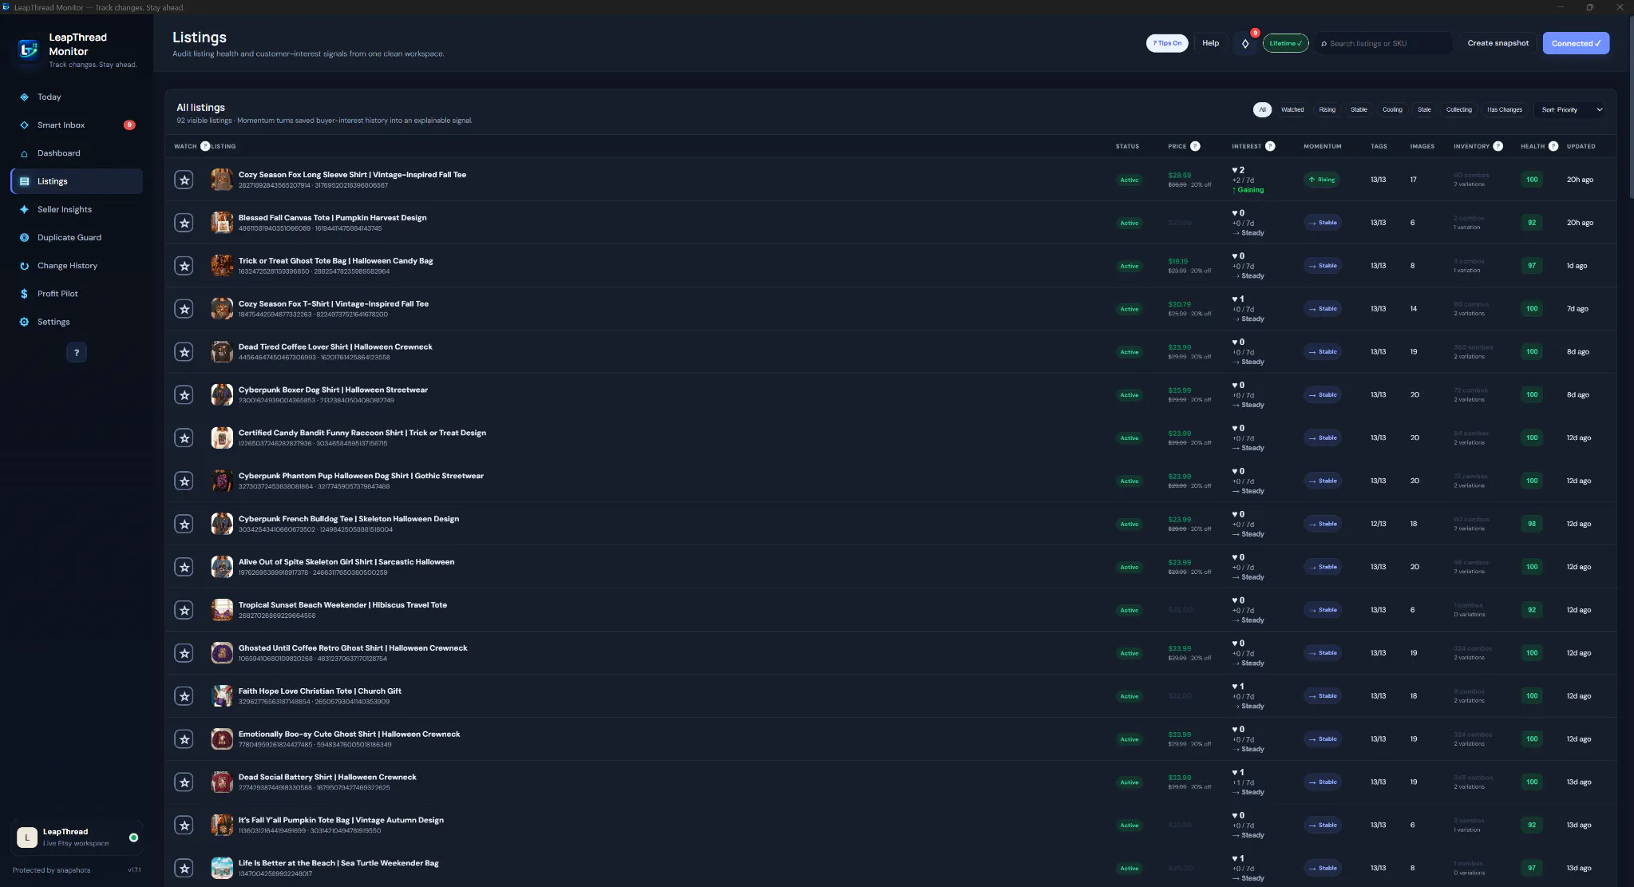Star the Cozy Season Fox Long Sleeve listing
Image resolution: width=1634 pixels, height=887 pixels.
[x=184, y=180]
